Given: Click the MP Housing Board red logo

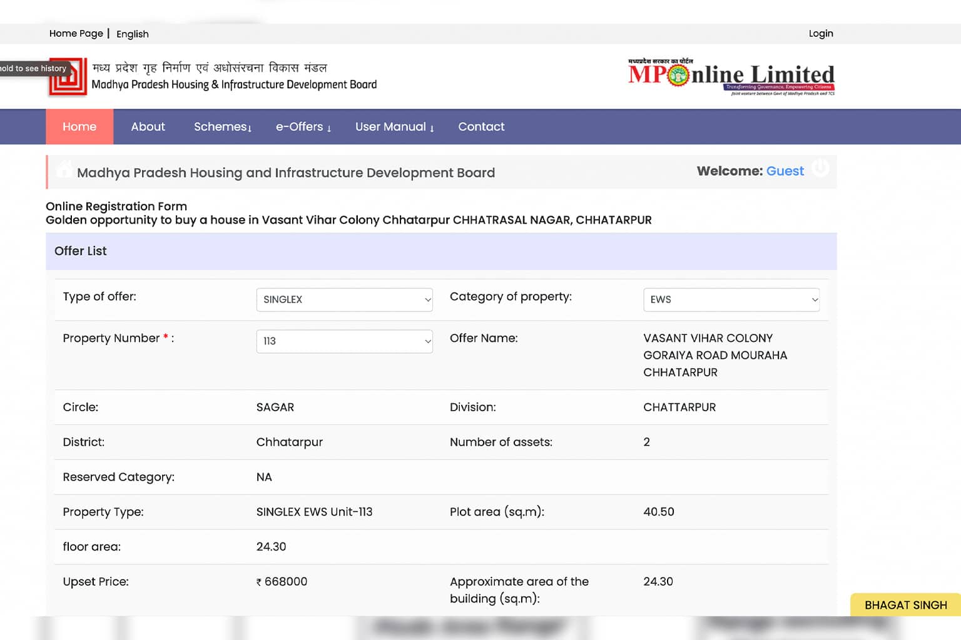Looking at the screenshot, I should pyautogui.click(x=68, y=77).
